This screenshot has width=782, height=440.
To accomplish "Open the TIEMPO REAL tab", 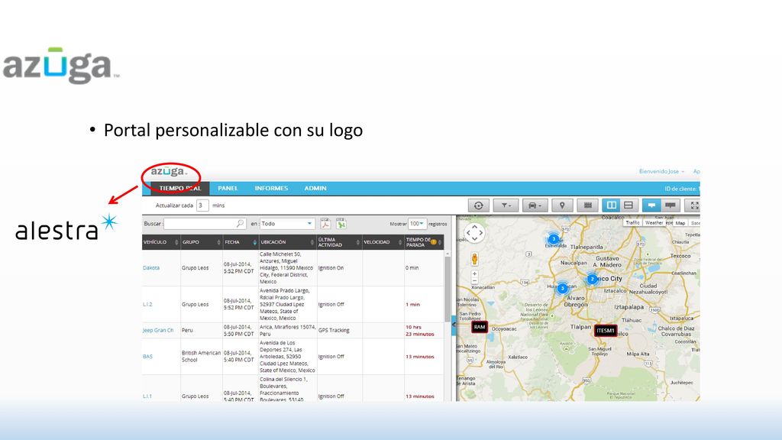I will pos(180,188).
